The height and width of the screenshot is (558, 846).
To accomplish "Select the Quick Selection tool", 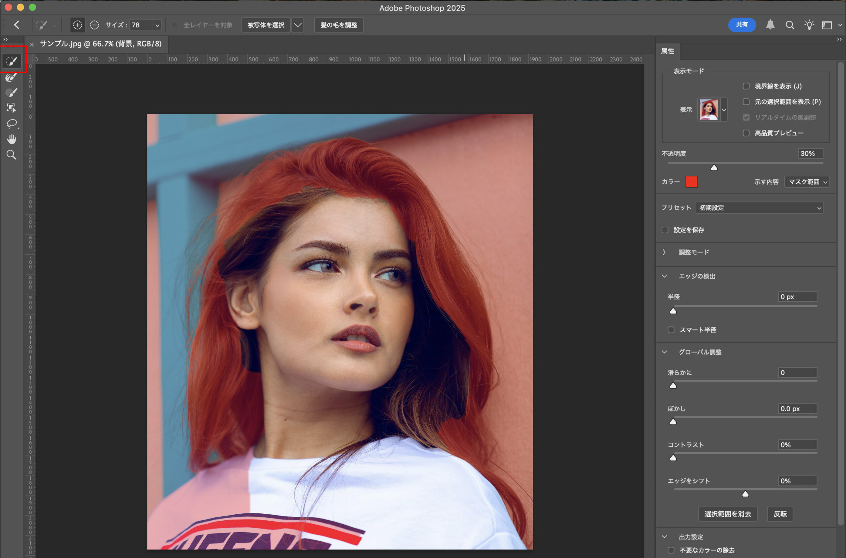I will (12, 61).
